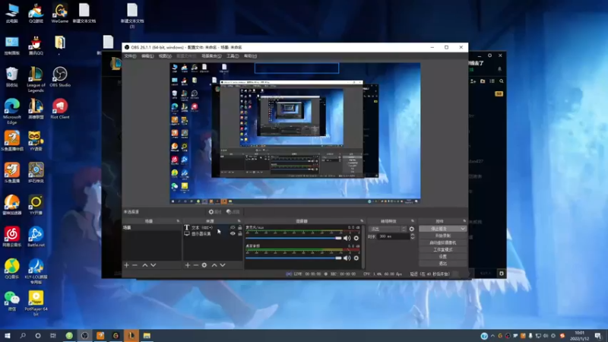Move the selected source down with the arrow
This screenshot has height=342, width=608.
point(223,265)
